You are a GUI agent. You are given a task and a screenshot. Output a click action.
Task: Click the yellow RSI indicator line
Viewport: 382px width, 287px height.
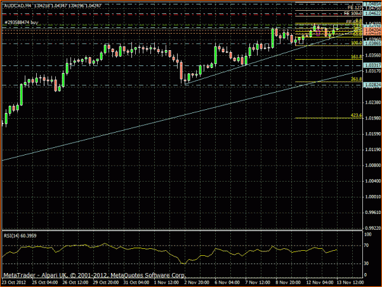tap(169, 253)
